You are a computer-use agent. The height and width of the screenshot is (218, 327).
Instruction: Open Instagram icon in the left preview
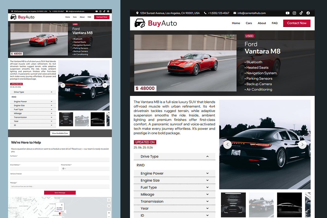click(x=100, y=11)
